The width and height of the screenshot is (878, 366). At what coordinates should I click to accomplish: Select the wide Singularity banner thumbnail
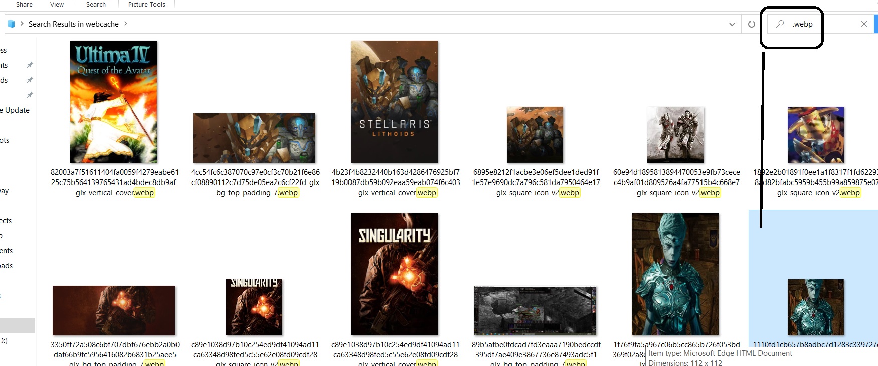114,310
